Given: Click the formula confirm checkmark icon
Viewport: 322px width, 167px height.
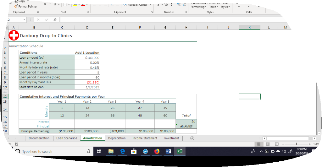Looking at the screenshot, I should pyautogui.click(x=47, y=20).
